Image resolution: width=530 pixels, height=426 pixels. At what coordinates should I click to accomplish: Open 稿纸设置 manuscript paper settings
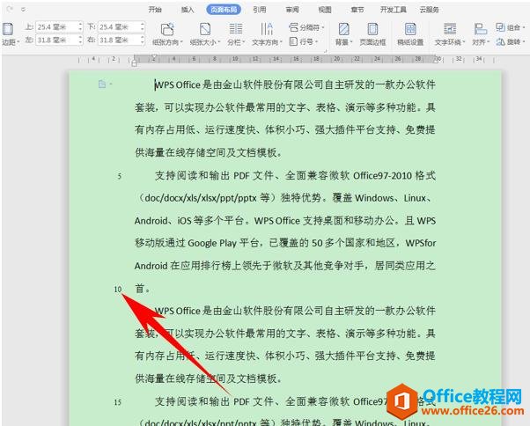tap(410, 34)
